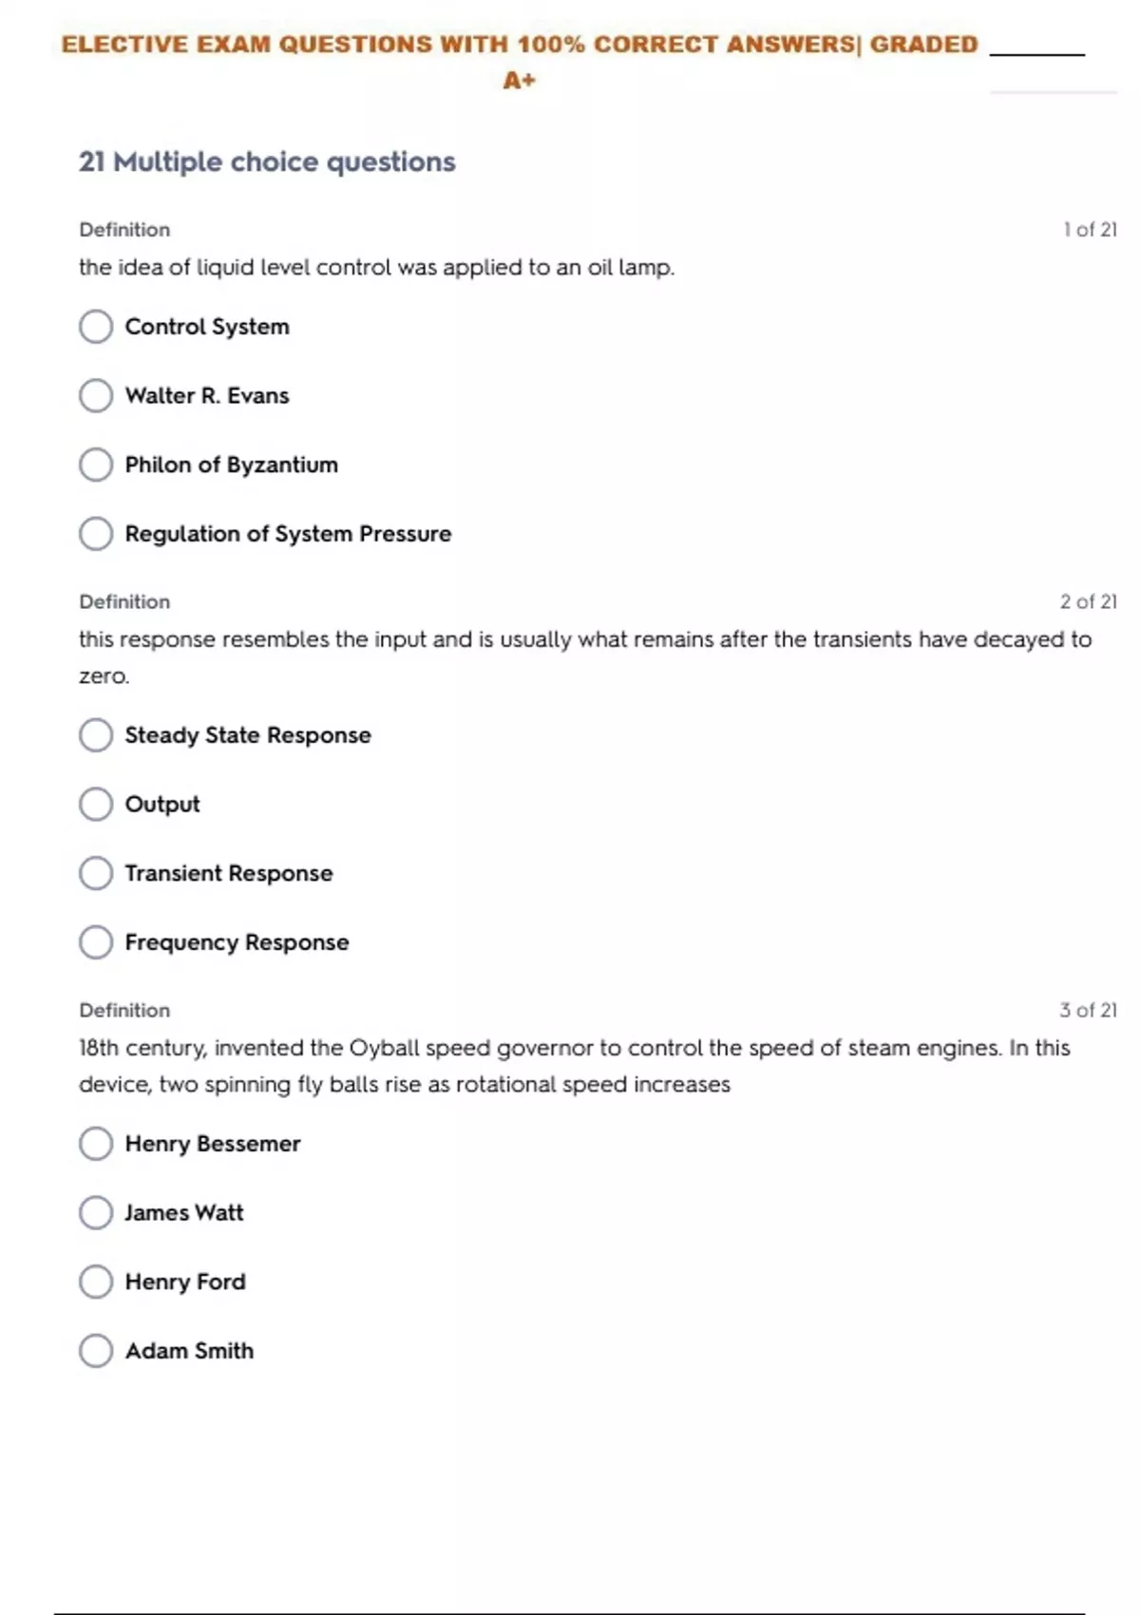Select Steady State Response radio button
This screenshot has height=1615, width=1140.
click(96, 735)
